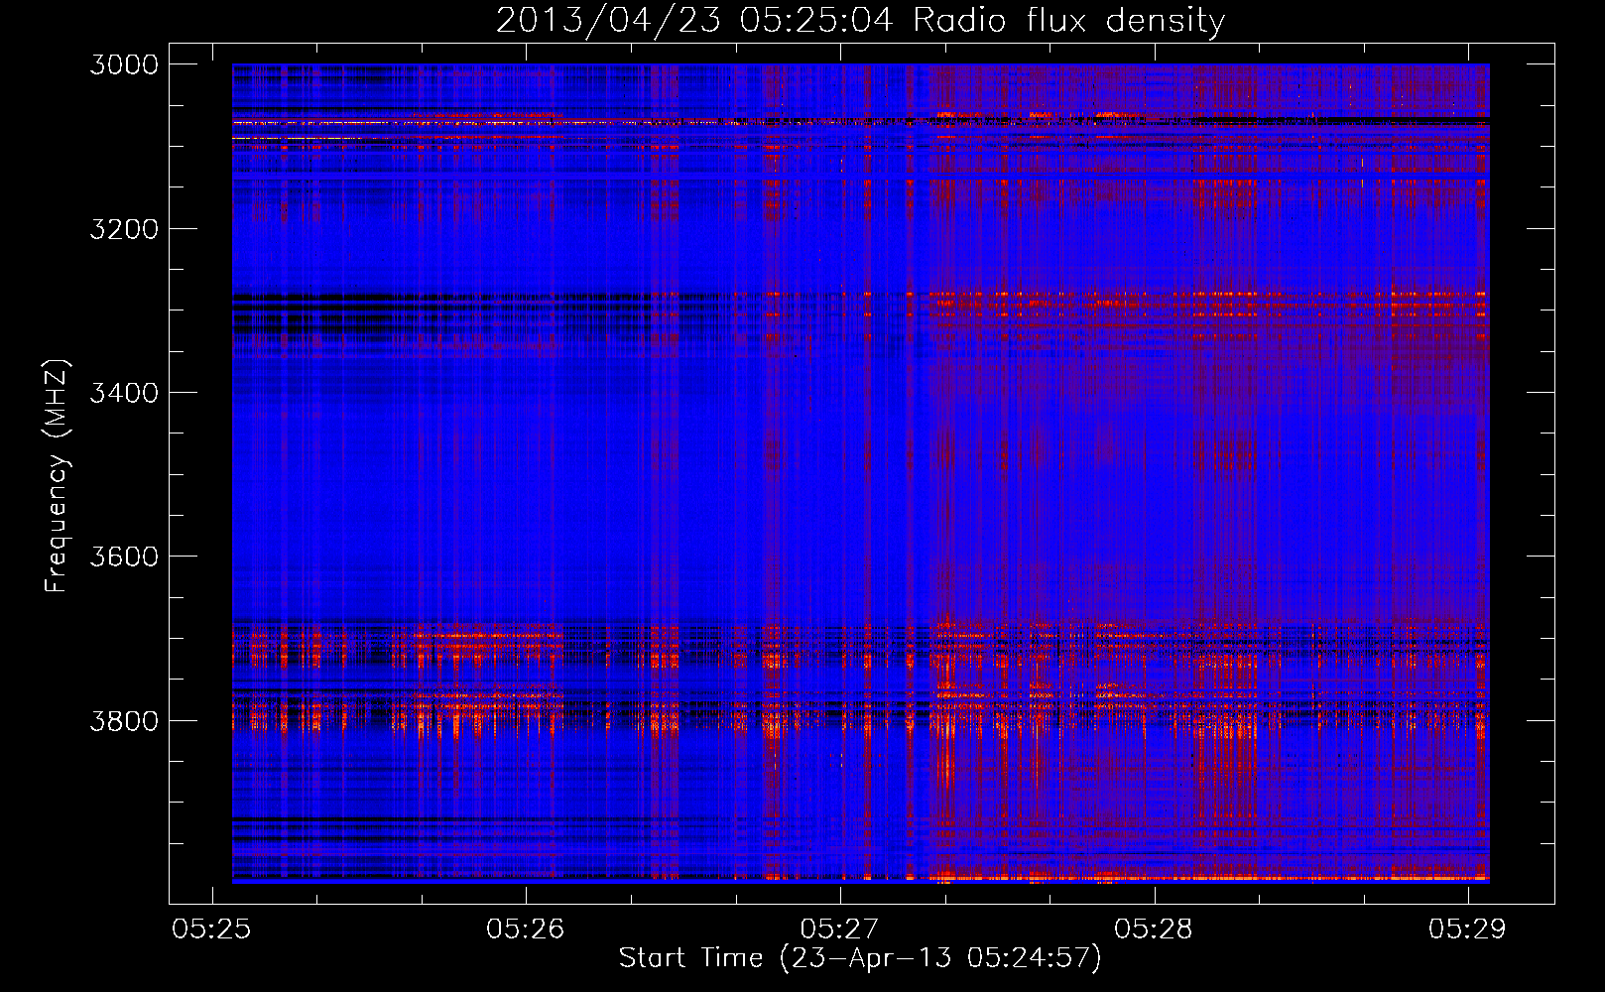Click the 05:28 time axis label

[x=1154, y=929]
